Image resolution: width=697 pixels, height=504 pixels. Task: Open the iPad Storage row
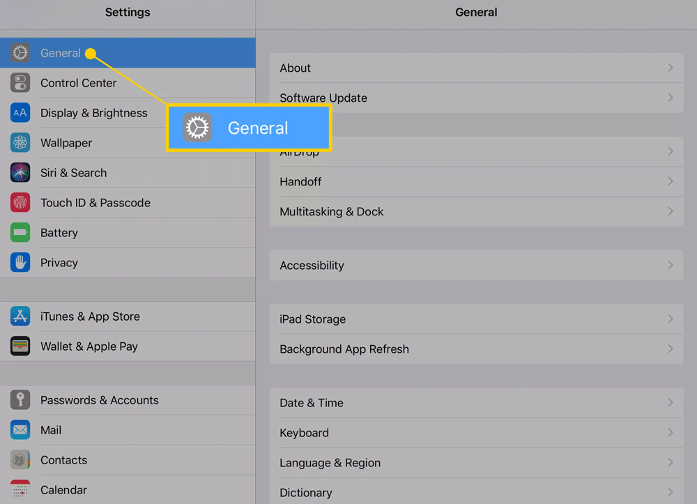click(476, 319)
